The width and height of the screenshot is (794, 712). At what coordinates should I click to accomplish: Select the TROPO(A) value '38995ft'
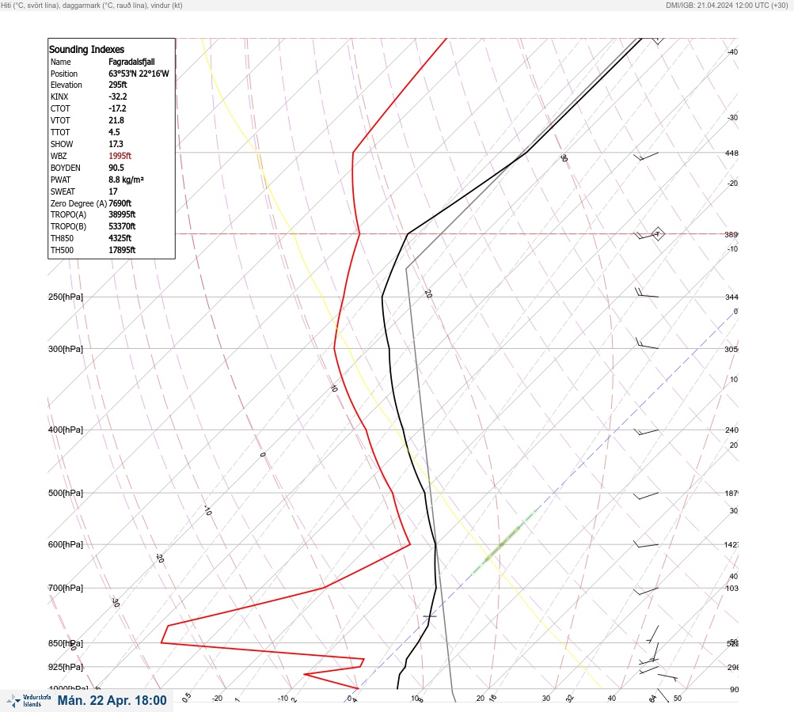[x=122, y=214]
